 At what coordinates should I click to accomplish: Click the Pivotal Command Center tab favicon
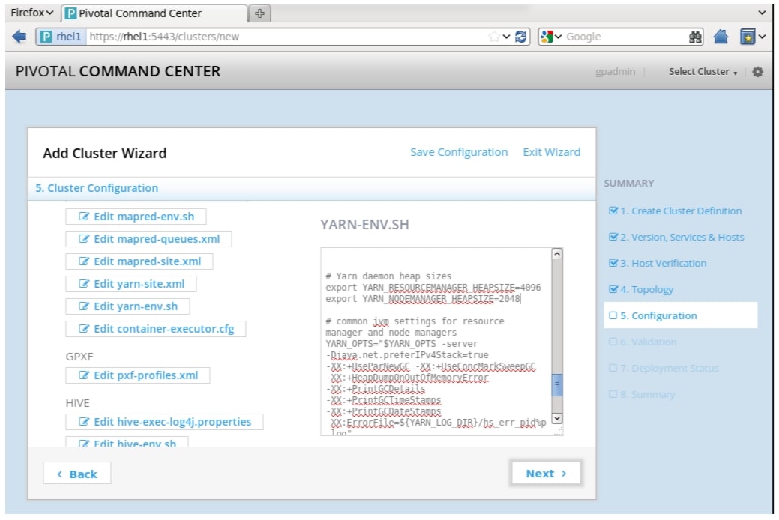click(71, 13)
